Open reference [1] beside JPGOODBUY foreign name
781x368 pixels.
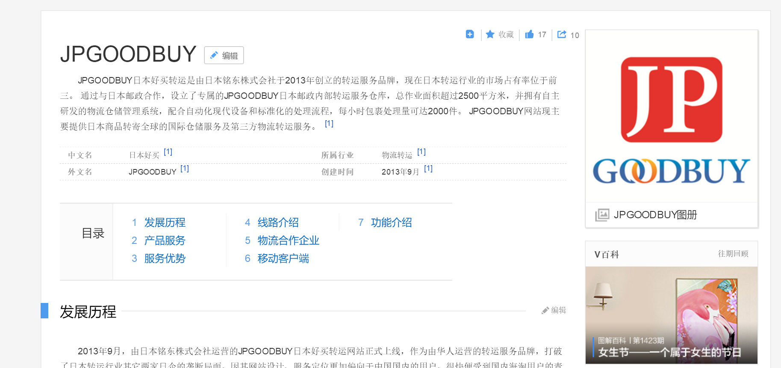[185, 169]
